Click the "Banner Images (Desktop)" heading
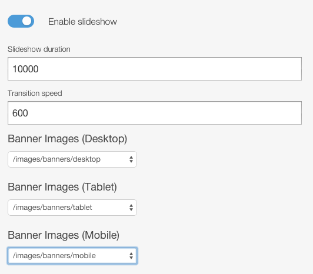This screenshot has height=274, width=313. coord(67,139)
